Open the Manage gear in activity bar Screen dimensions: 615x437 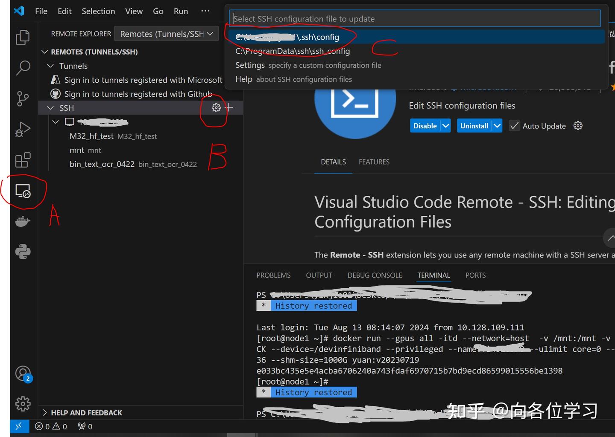tap(23, 403)
